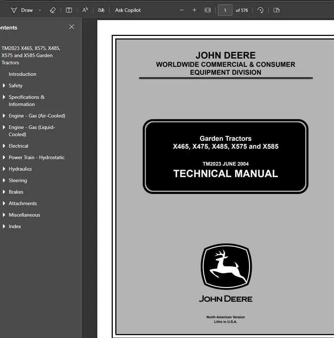Expand Power Train - Hydrostatic section
This screenshot has height=338, width=334.
coord(4,157)
